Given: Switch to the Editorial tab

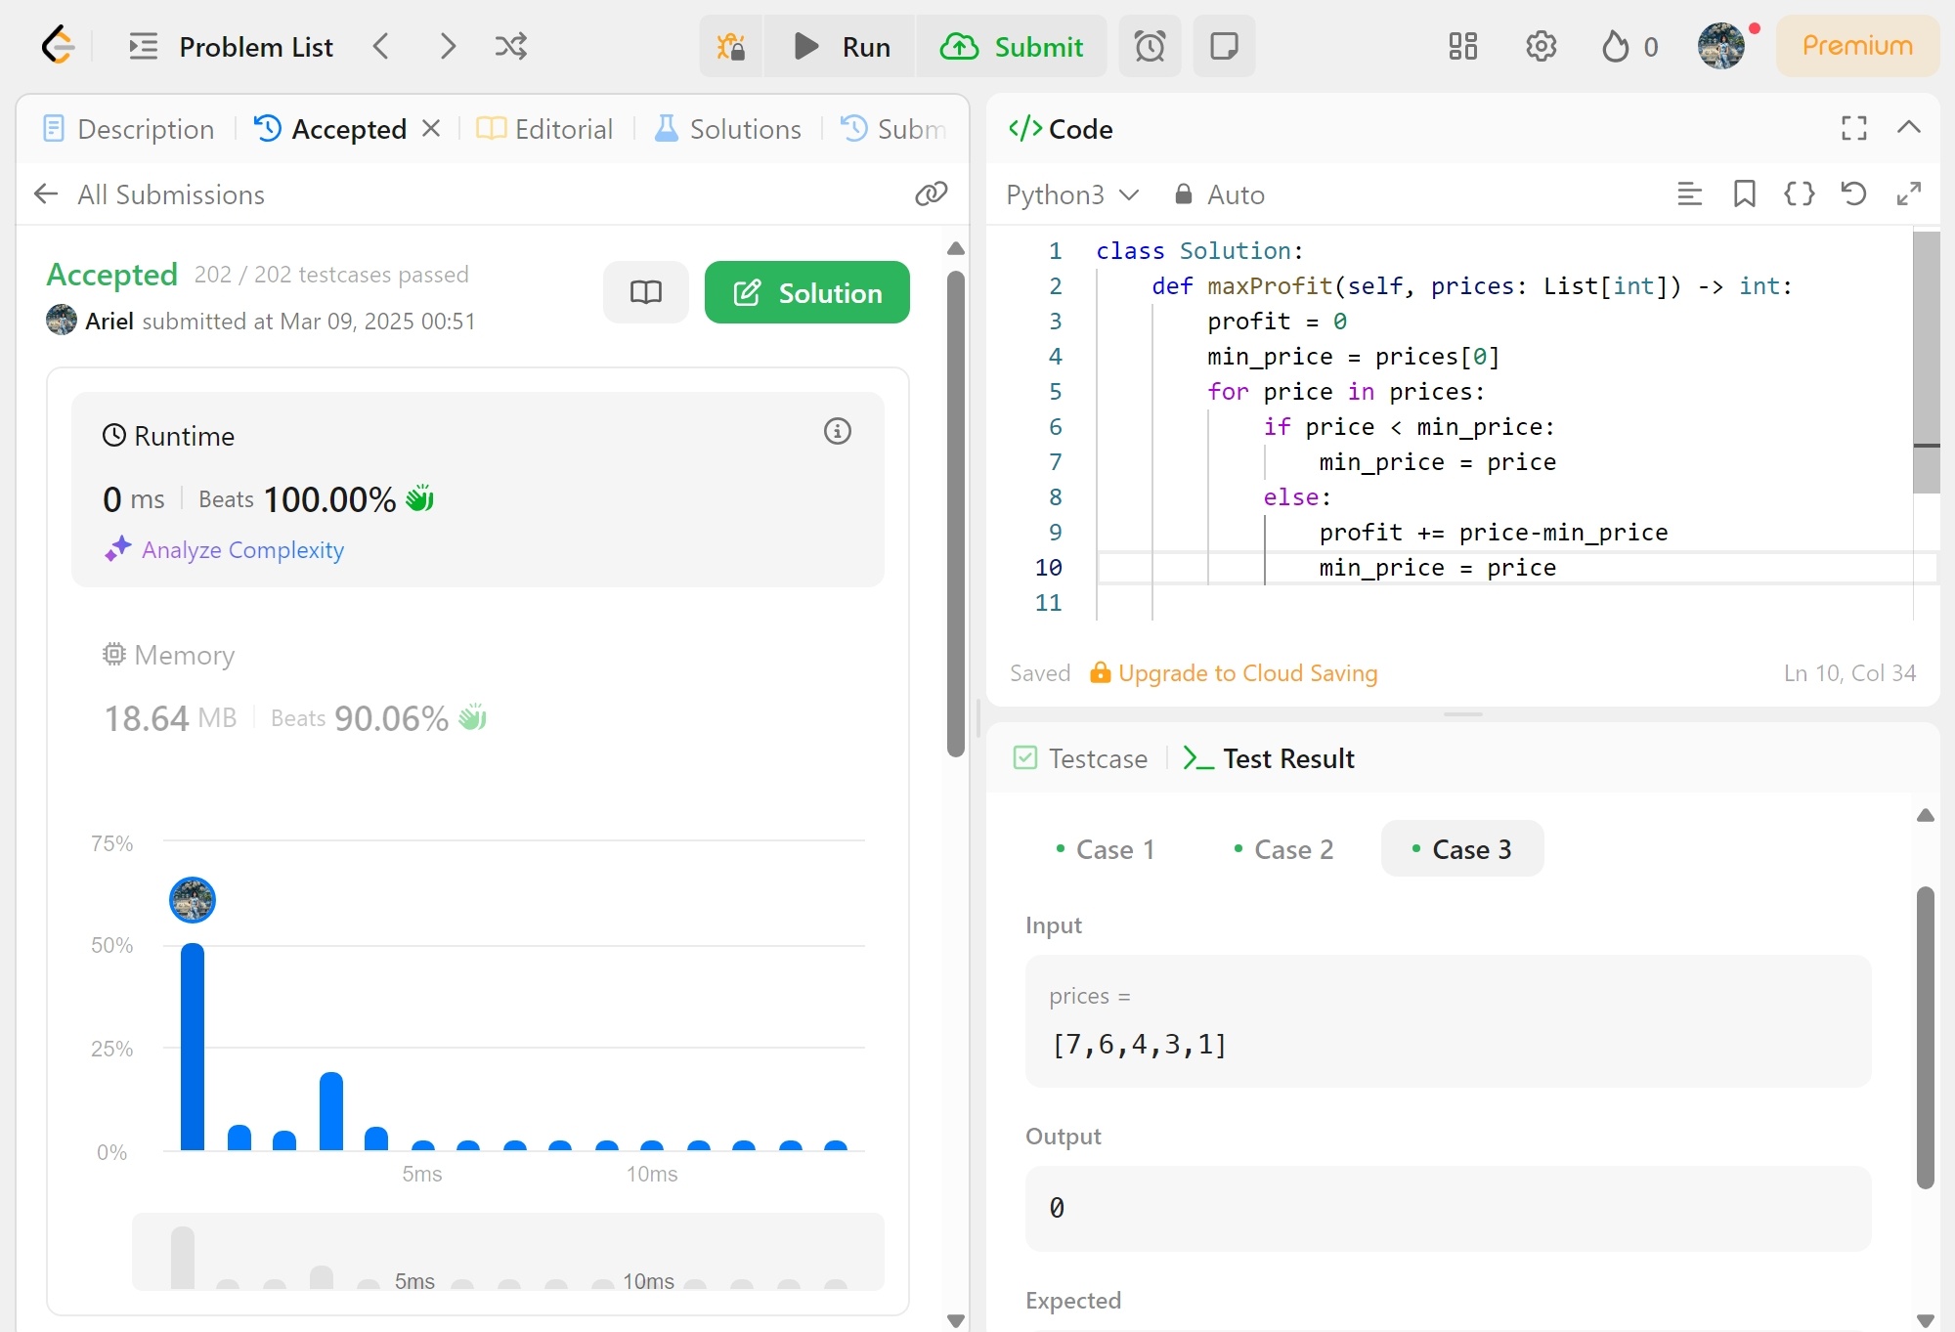Looking at the screenshot, I should (x=544, y=129).
